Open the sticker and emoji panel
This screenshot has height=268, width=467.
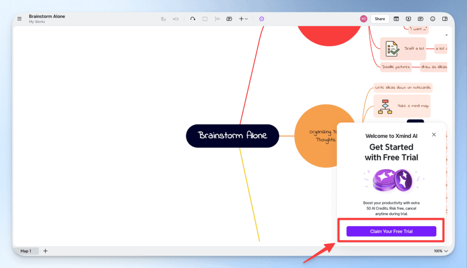432,19
